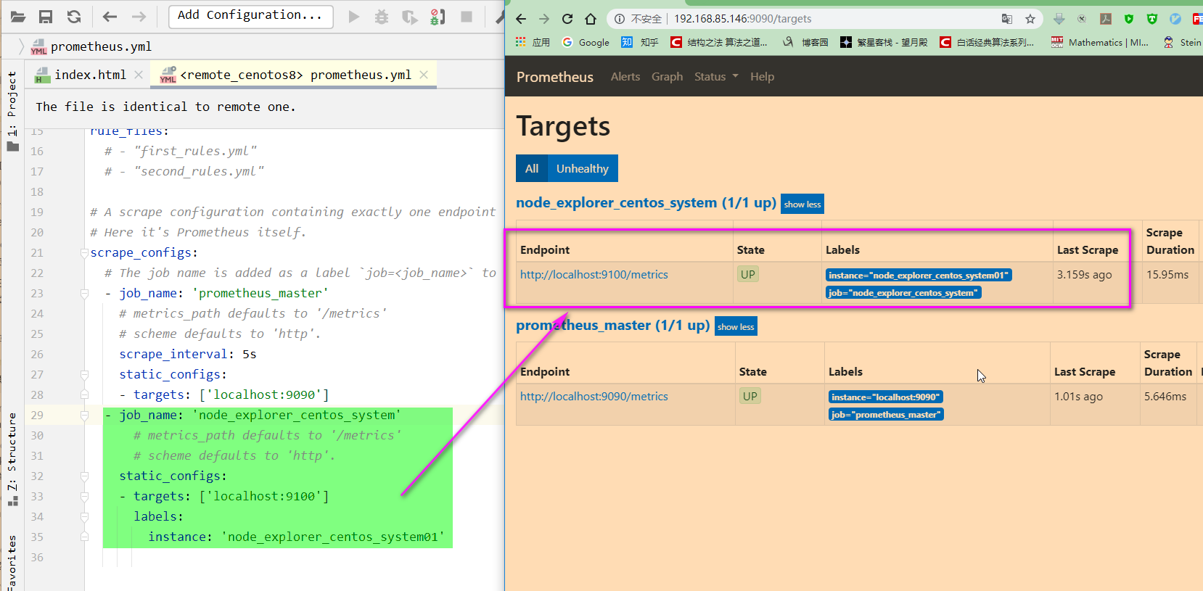Show All targets filter button
The height and width of the screenshot is (591, 1203).
(x=532, y=168)
